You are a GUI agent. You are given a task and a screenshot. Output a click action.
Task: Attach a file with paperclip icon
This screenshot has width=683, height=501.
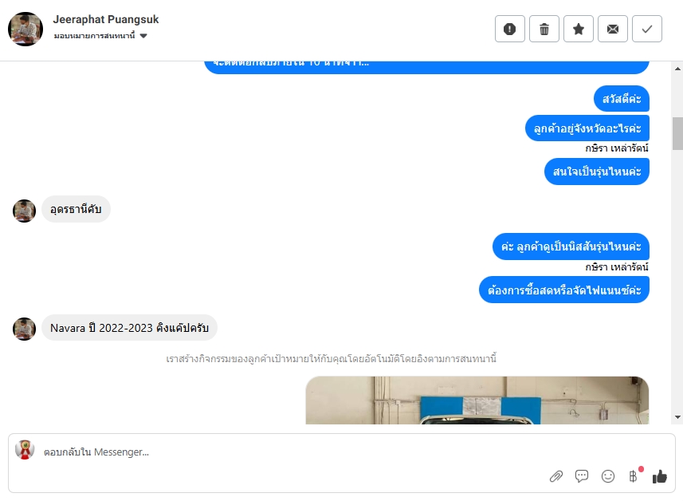coord(556,476)
